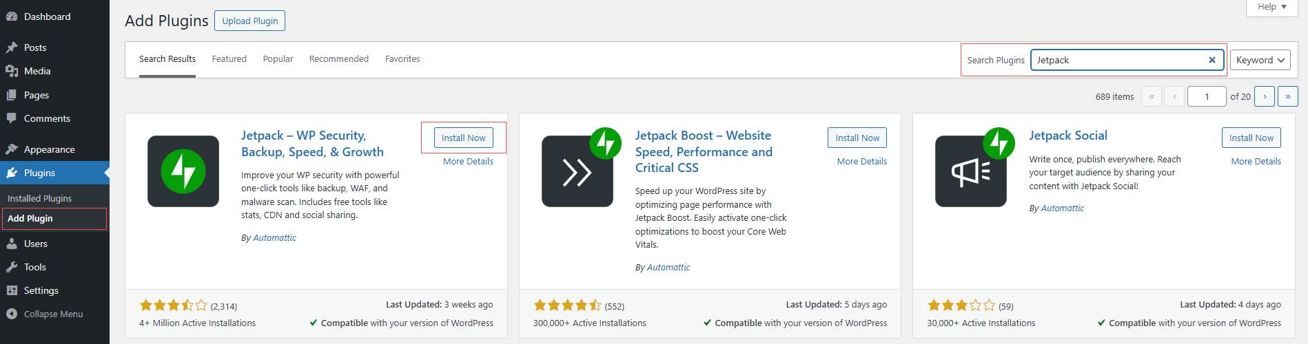1308x344 pixels.
Task: Clear the Jetpack search text with X
Action: 1212,60
